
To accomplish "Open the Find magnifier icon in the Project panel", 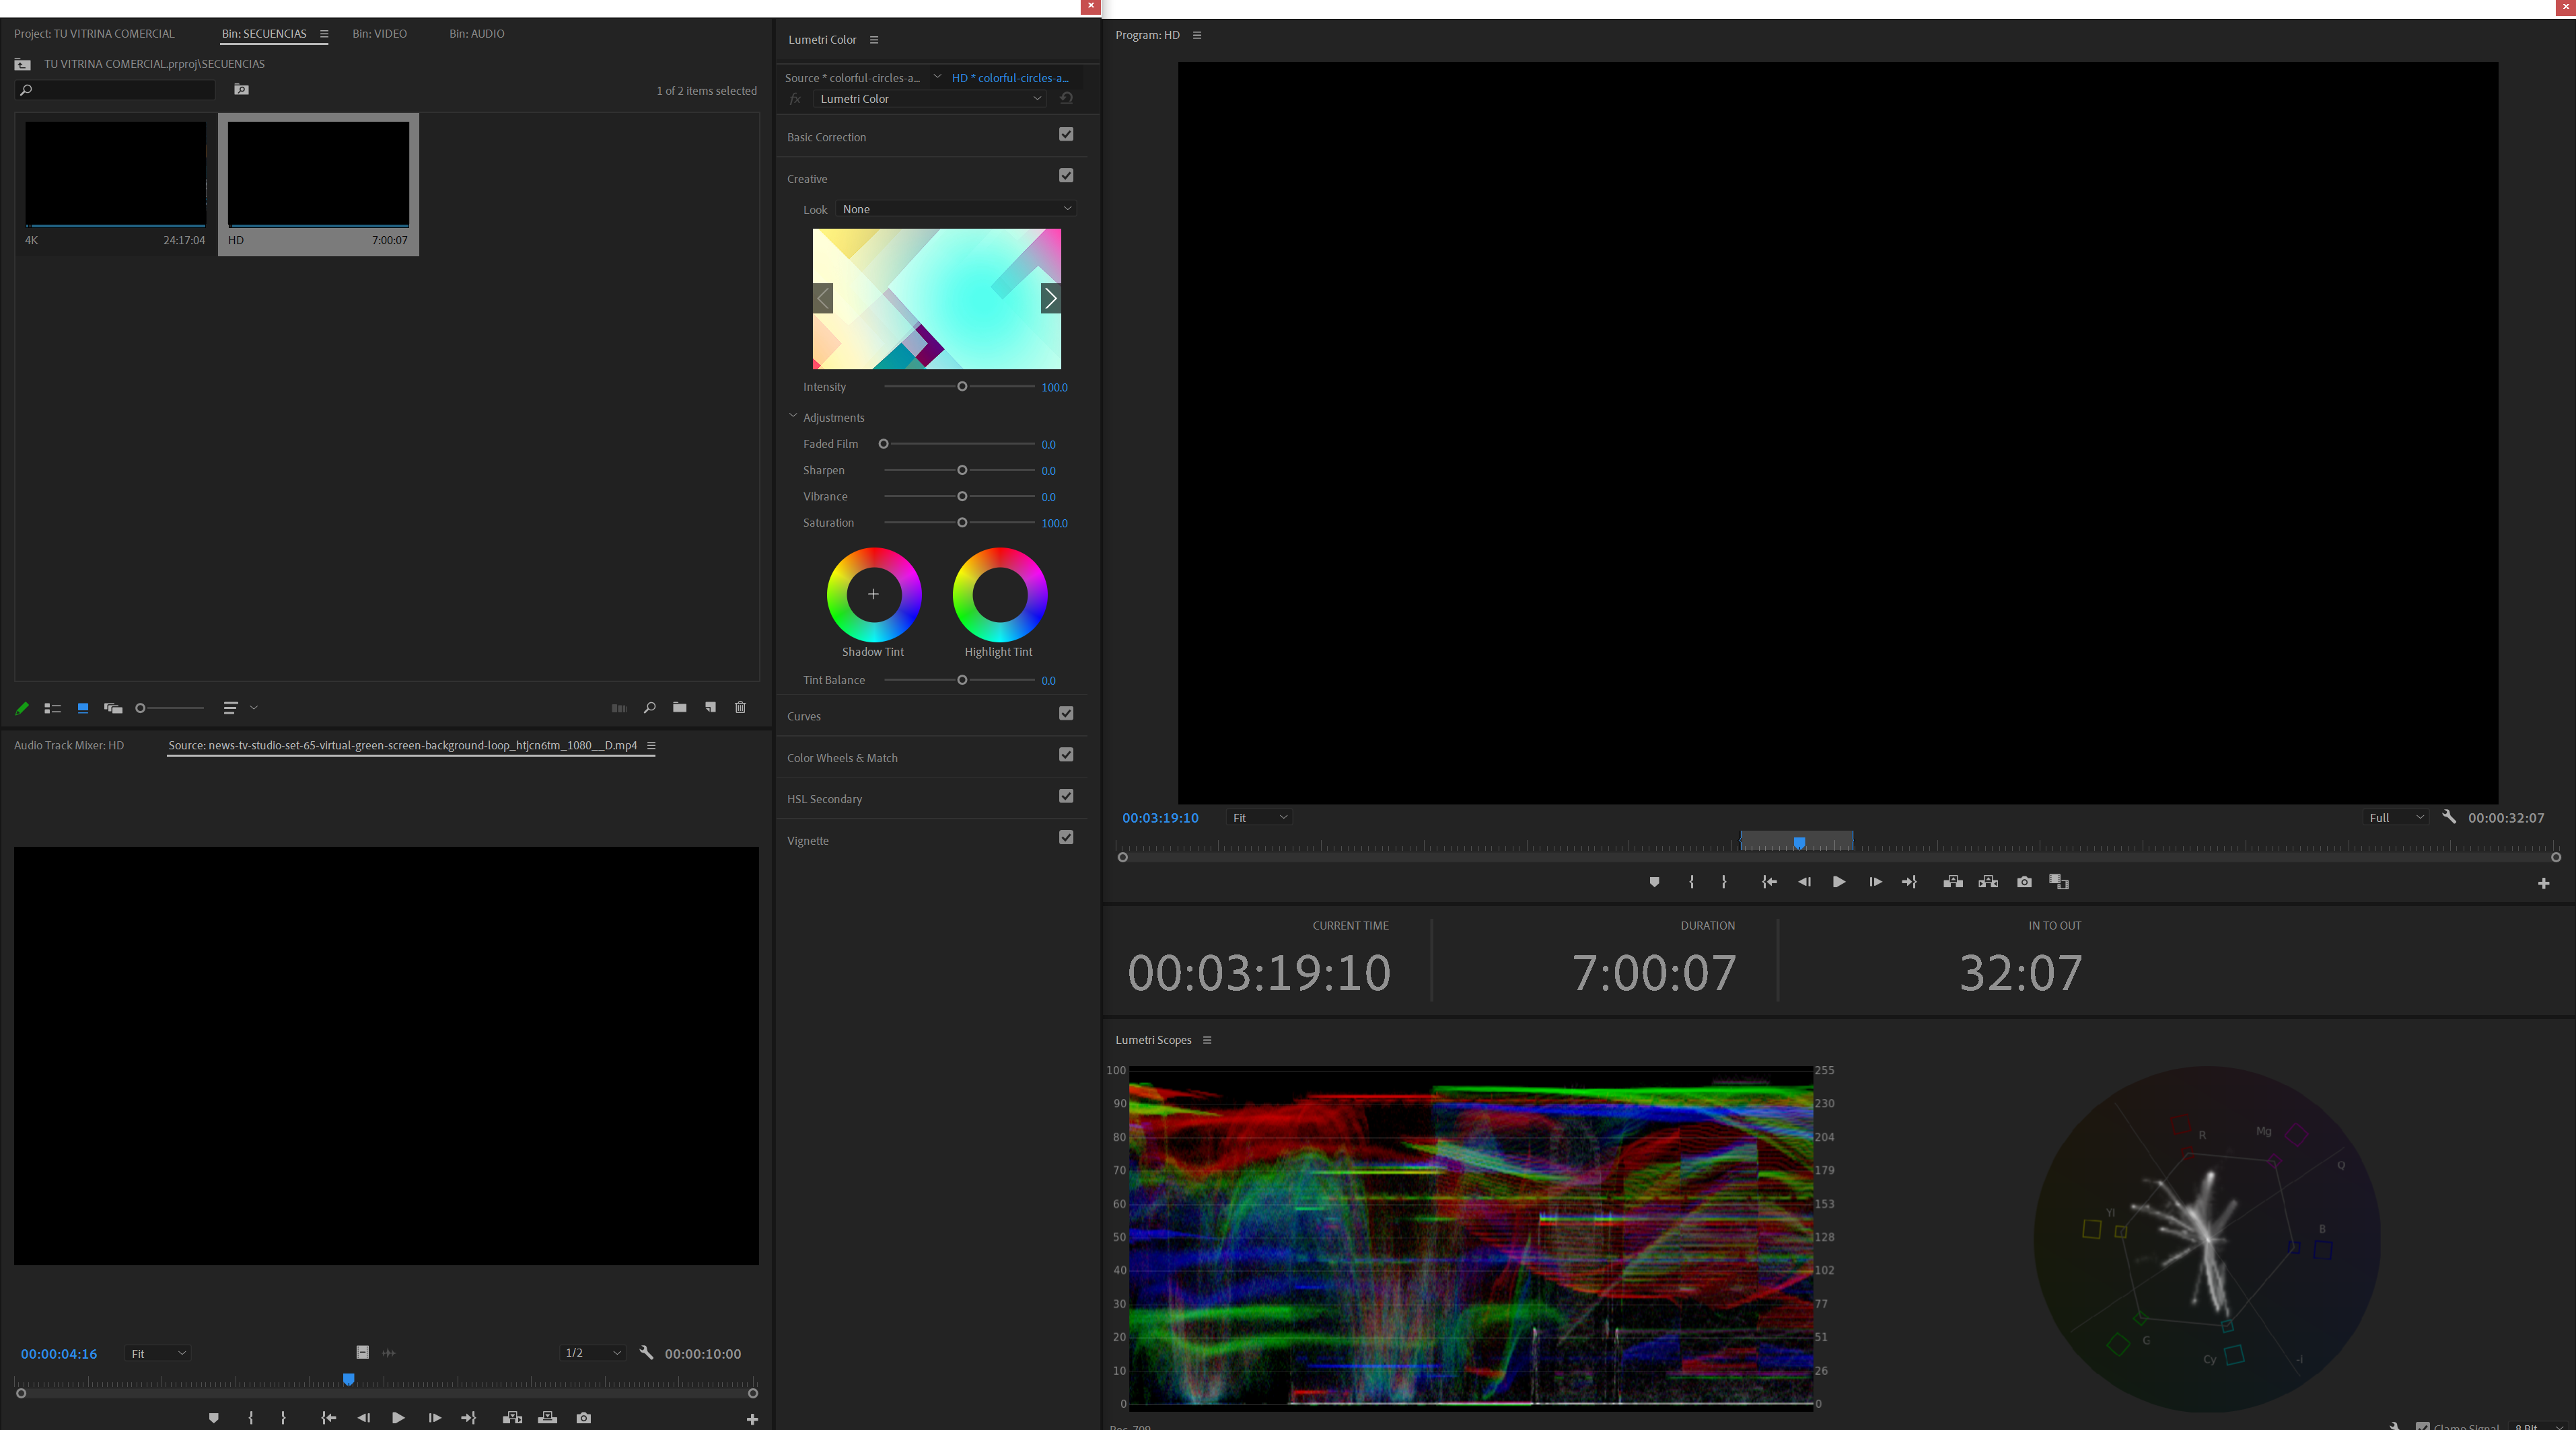I will pyautogui.click(x=649, y=708).
